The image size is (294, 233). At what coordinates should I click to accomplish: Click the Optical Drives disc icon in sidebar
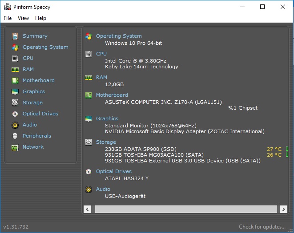click(15, 114)
